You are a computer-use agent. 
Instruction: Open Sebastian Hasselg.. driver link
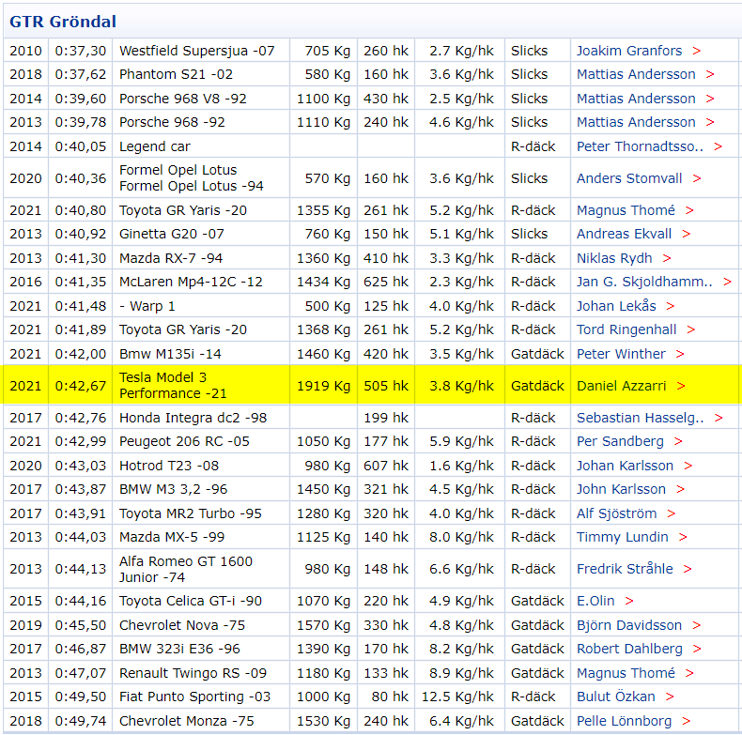pos(641,418)
